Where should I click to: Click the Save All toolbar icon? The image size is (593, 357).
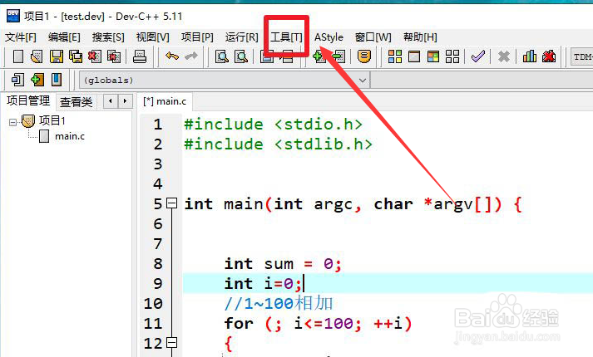(76, 56)
